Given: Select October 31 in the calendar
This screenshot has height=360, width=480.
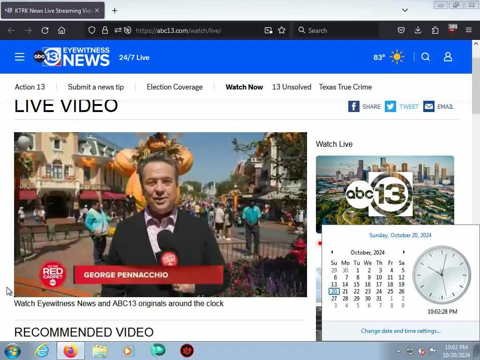Looking at the screenshot, I should (x=379, y=299).
